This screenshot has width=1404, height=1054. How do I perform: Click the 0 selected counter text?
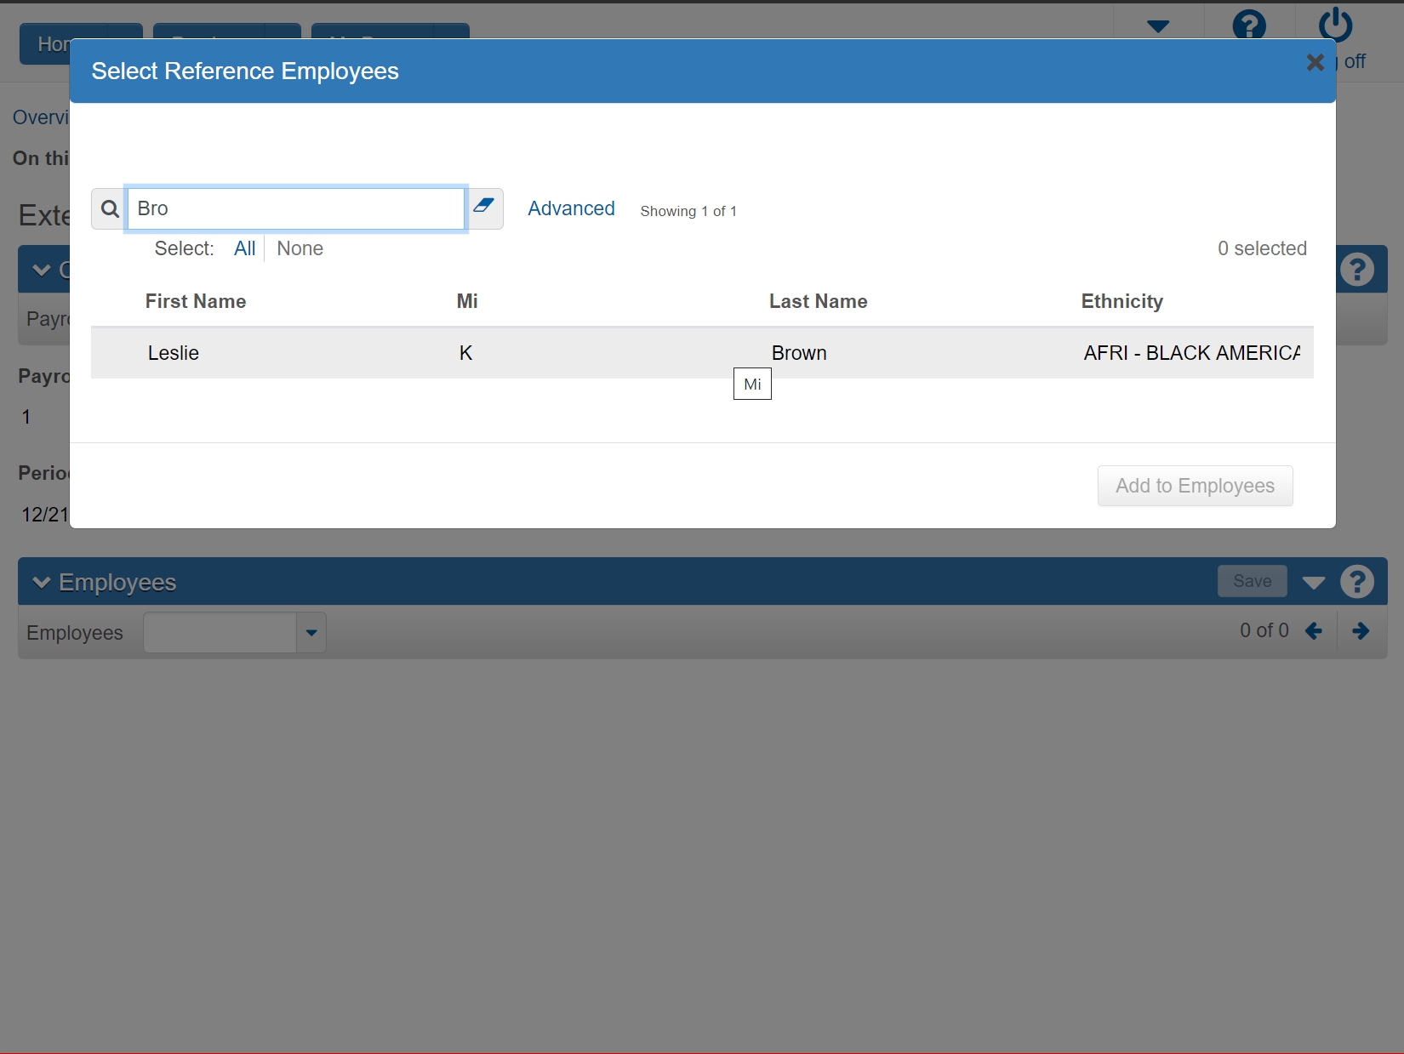[1262, 248]
